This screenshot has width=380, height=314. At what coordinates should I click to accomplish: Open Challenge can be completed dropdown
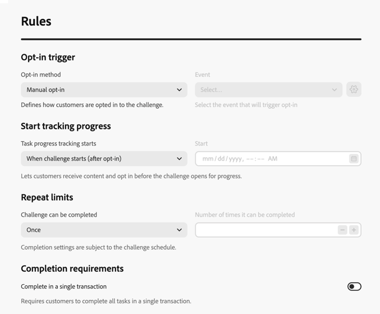(104, 230)
